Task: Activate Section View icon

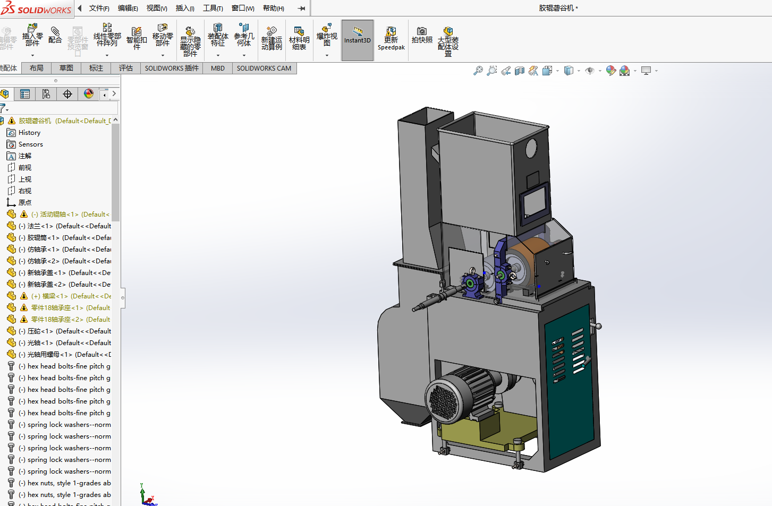Action: (x=520, y=70)
